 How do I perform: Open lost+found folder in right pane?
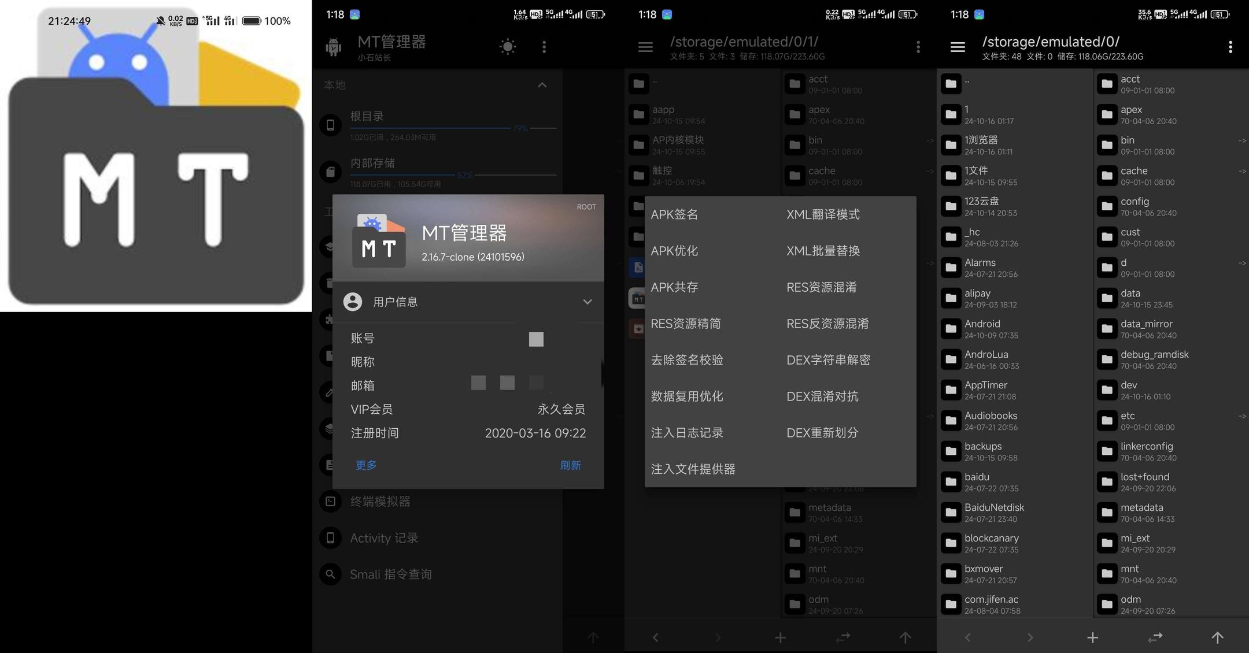pos(1172,482)
